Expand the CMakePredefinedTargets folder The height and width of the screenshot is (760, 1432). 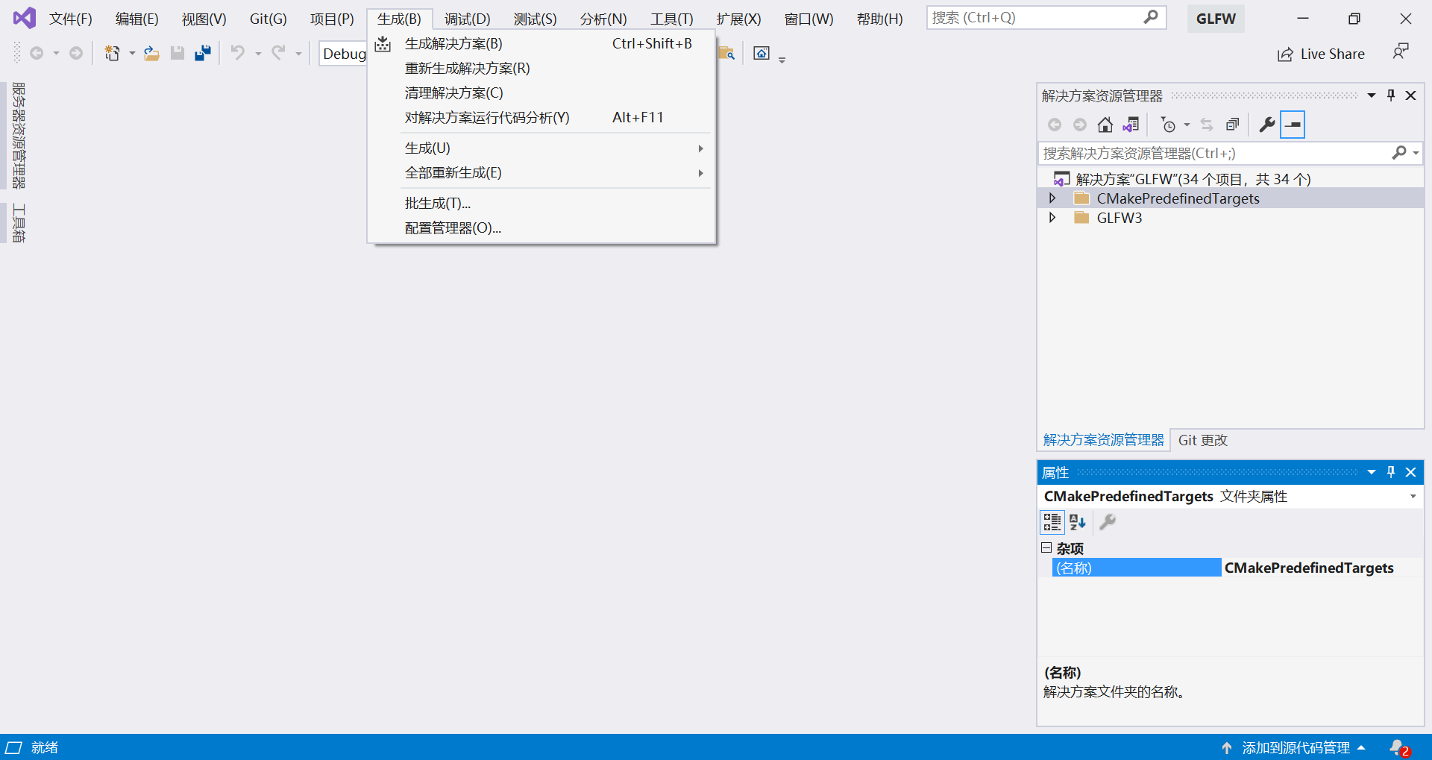pos(1052,198)
